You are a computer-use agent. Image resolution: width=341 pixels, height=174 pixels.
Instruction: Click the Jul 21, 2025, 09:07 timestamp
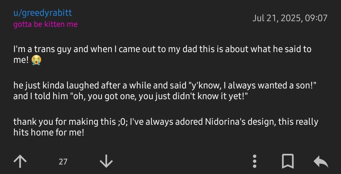(290, 18)
